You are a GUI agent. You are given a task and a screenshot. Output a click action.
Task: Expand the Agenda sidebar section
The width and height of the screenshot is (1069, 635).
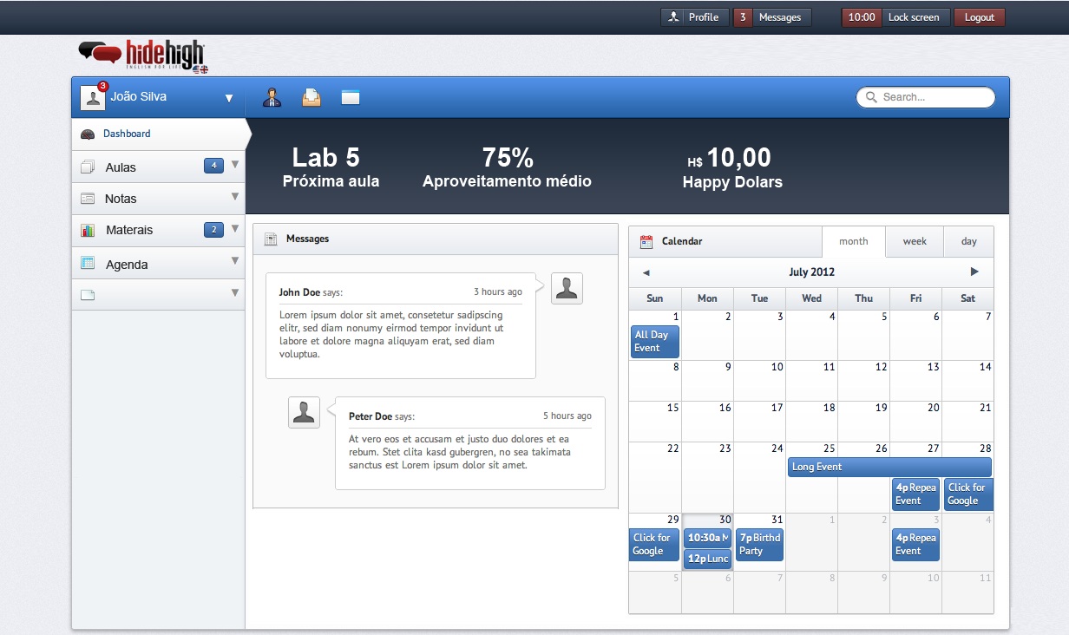tap(234, 260)
